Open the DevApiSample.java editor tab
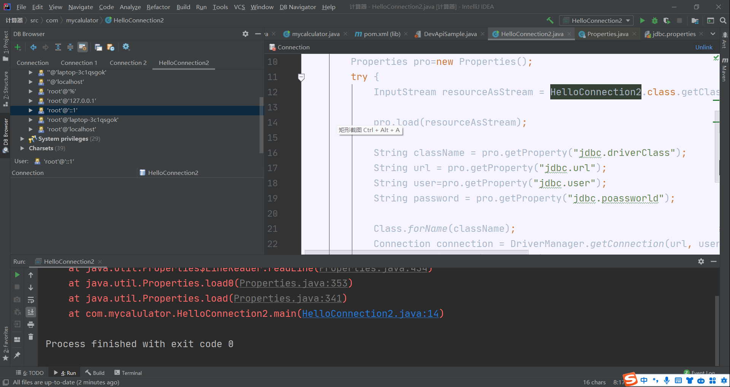The width and height of the screenshot is (730, 387). (450, 34)
